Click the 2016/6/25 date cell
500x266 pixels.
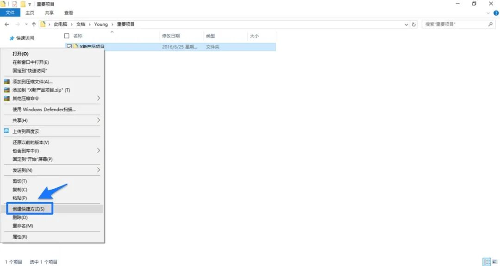[180, 47]
